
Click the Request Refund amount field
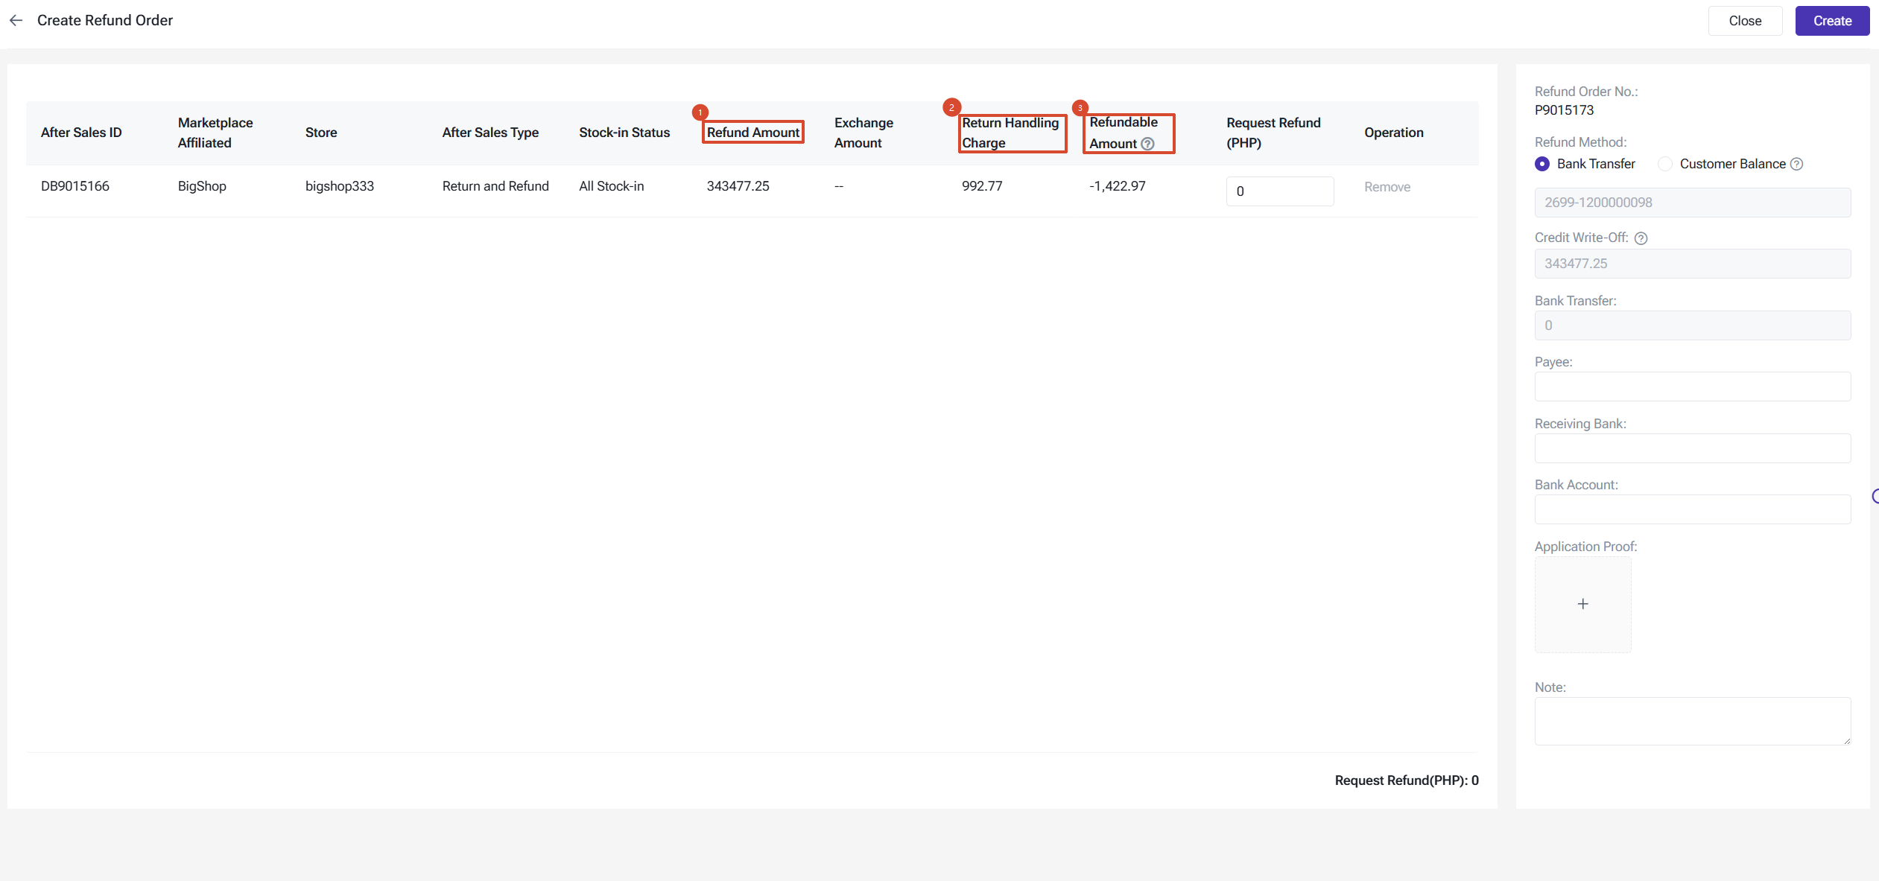(x=1279, y=191)
